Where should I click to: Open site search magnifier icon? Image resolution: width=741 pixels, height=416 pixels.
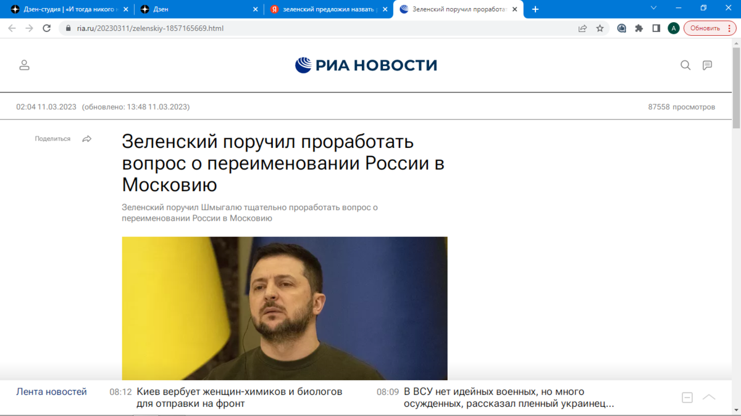685,65
